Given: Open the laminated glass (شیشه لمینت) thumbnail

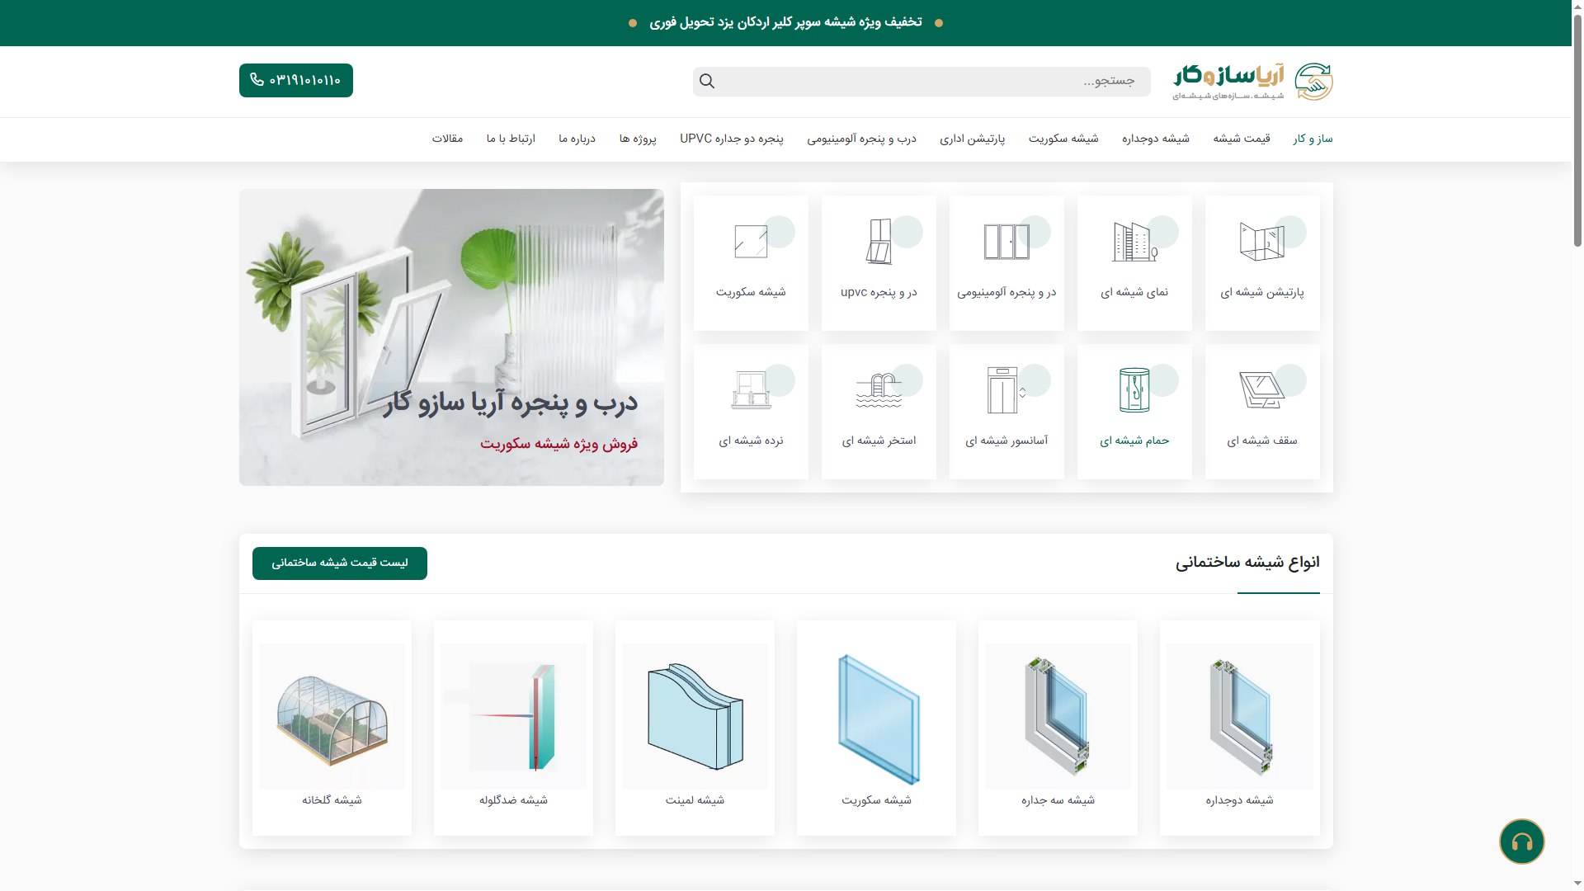Looking at the screenshot, I should (x=695, y=716).
